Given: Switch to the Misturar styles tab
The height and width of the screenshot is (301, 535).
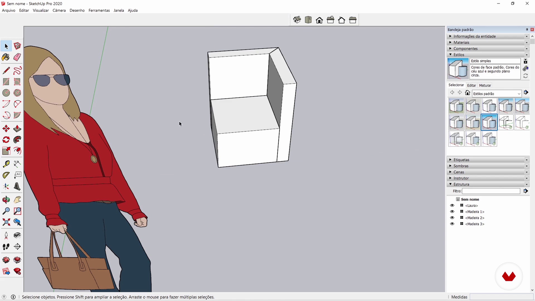Looking at the screenshot, I should (485, 85).
